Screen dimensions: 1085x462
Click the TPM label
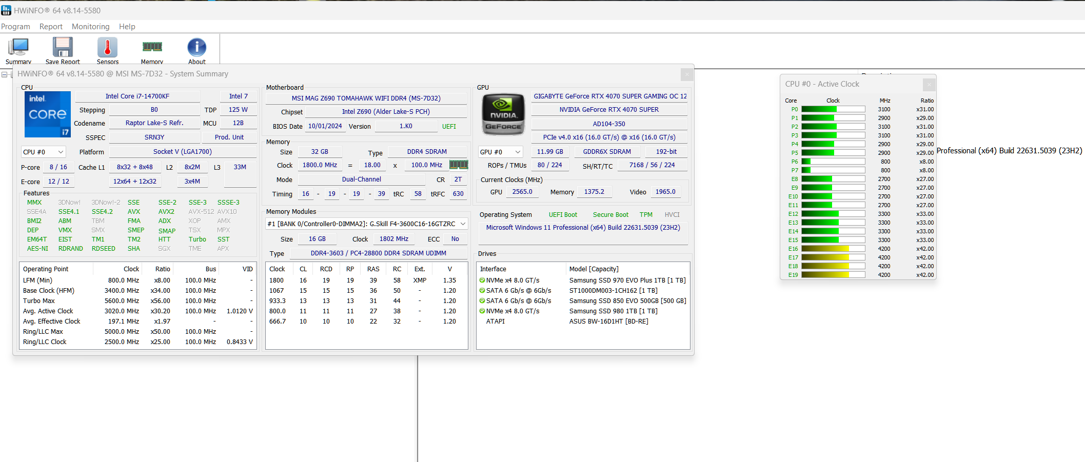pyautogui.click(x=646, y=215)
